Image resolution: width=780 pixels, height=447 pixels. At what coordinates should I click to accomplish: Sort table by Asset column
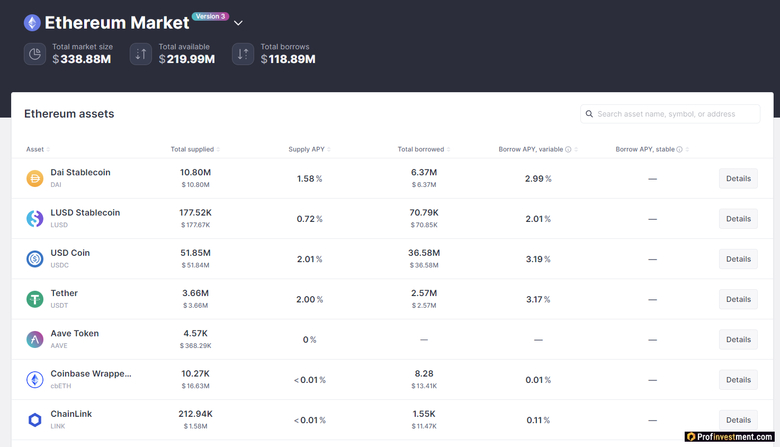coord(38,149)
